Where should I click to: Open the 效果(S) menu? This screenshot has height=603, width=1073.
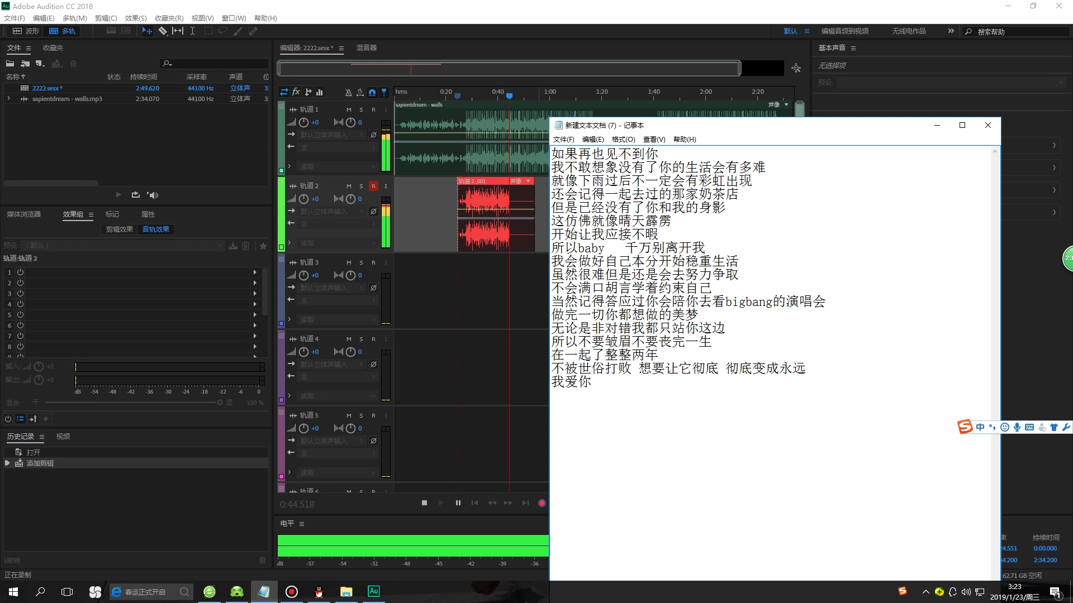[135, 18]
